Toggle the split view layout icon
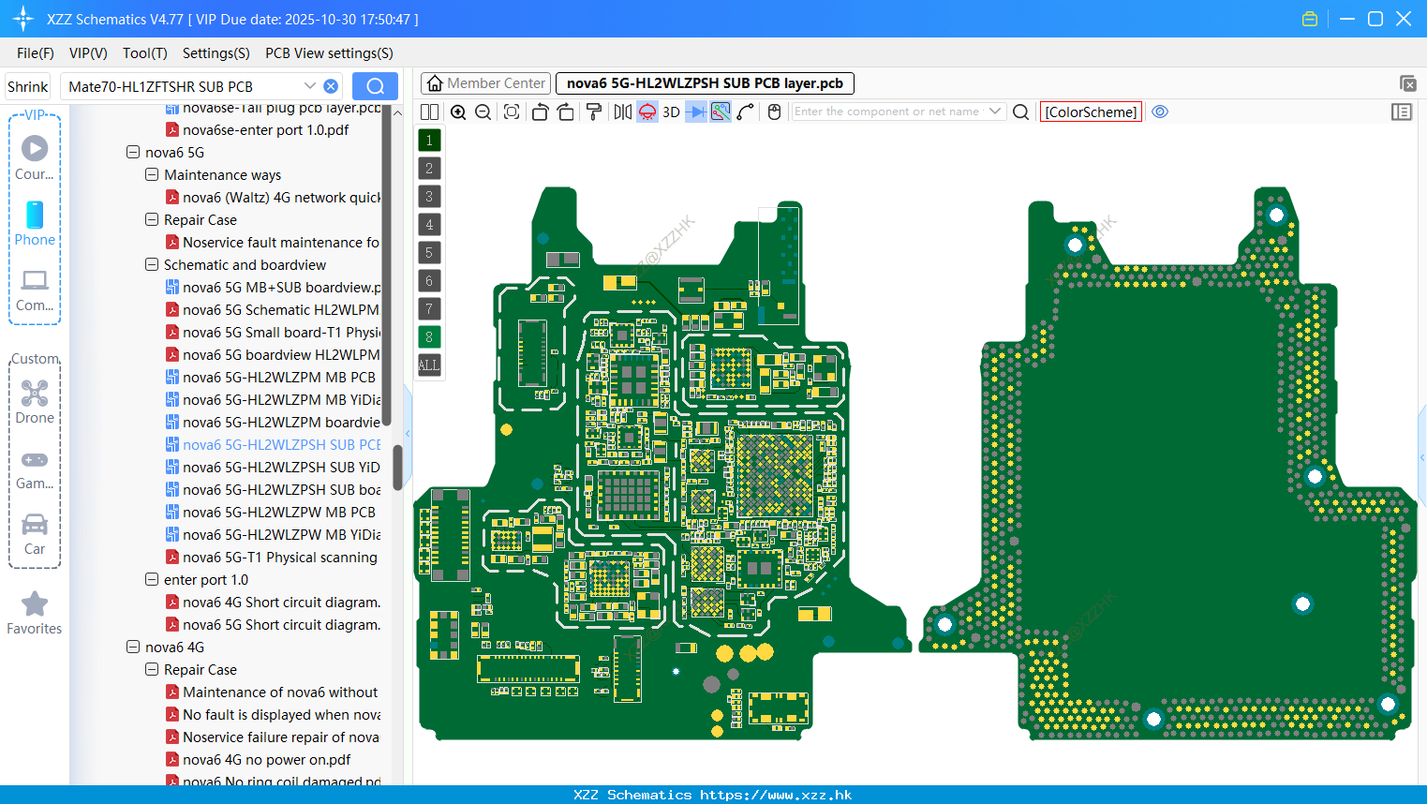1427x804 pixels. [429, 112]
